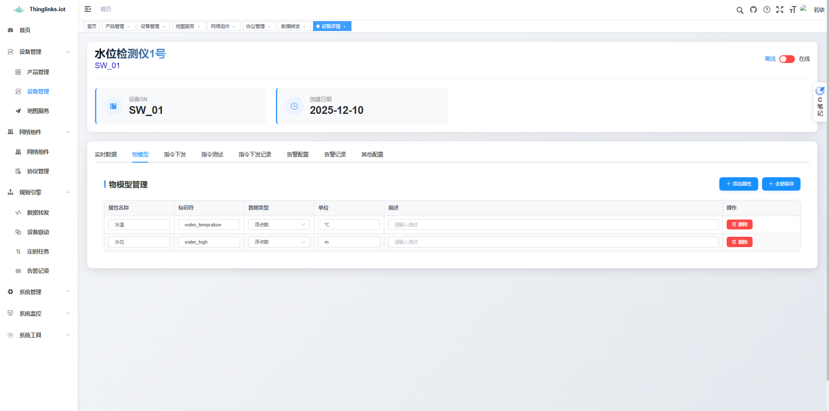Click the help documentation question icon
This screenshot has width=829, height=411.
(x=767, y=9)
